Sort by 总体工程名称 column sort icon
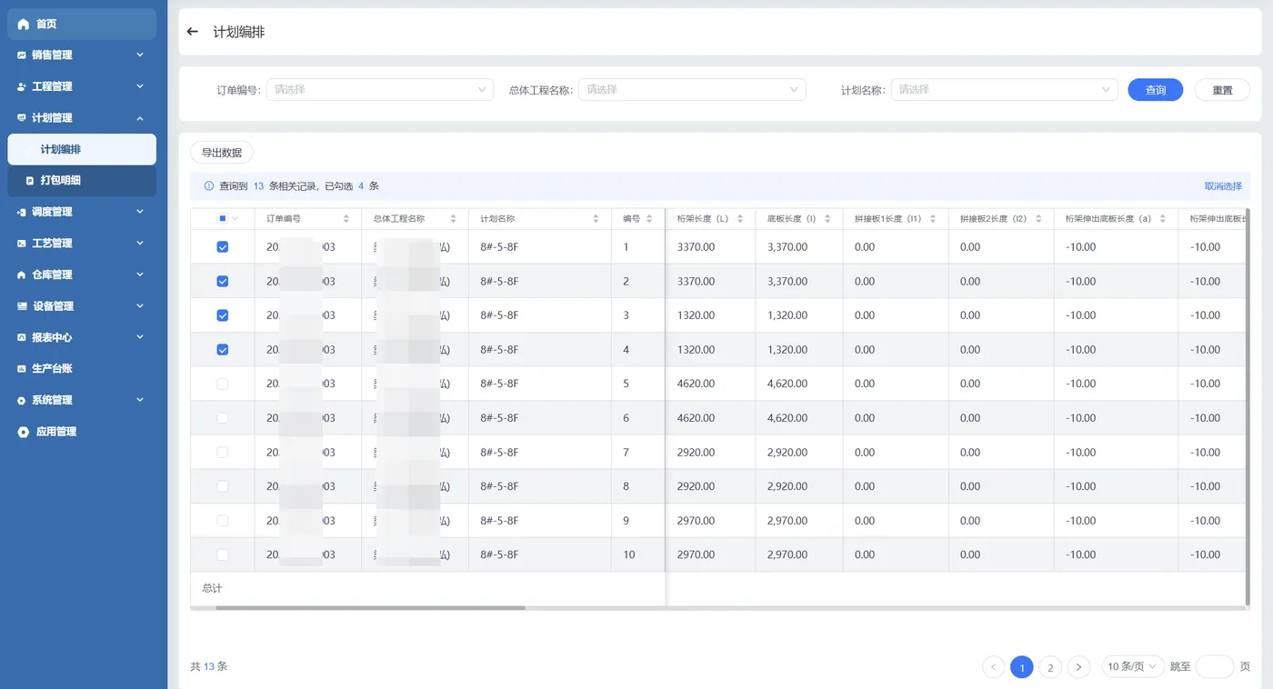Viewport: 1273px width, 689px height. click(453, 219)
